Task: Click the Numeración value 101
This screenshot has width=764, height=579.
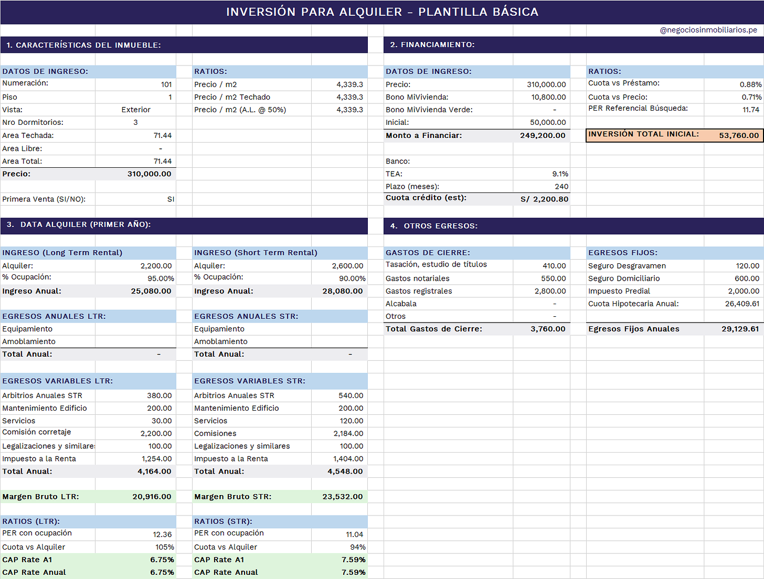Action: (135, 84)
